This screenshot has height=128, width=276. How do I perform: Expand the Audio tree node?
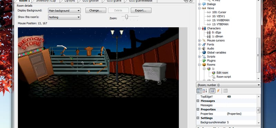(x=199, y=48)
